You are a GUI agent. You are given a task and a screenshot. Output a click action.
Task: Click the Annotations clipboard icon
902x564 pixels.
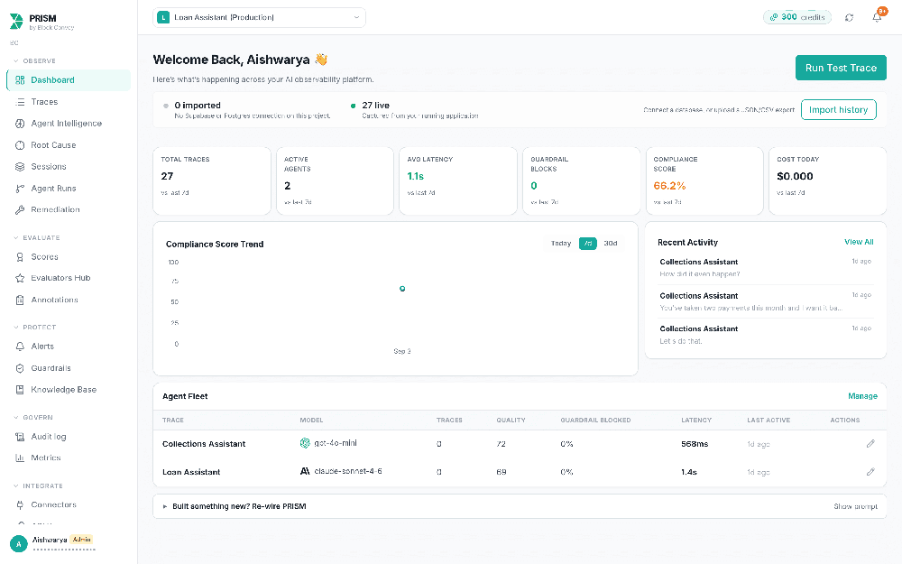(x=20, y=300)
